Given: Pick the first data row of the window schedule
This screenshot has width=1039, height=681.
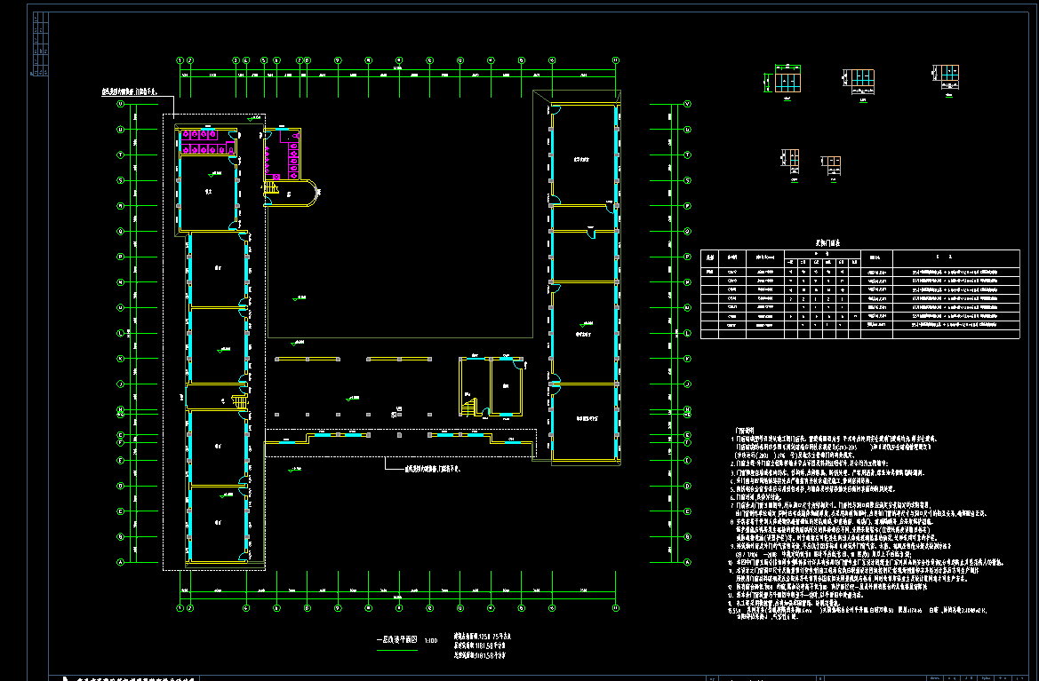Looking at the screenshot, I should pos(860,272).
